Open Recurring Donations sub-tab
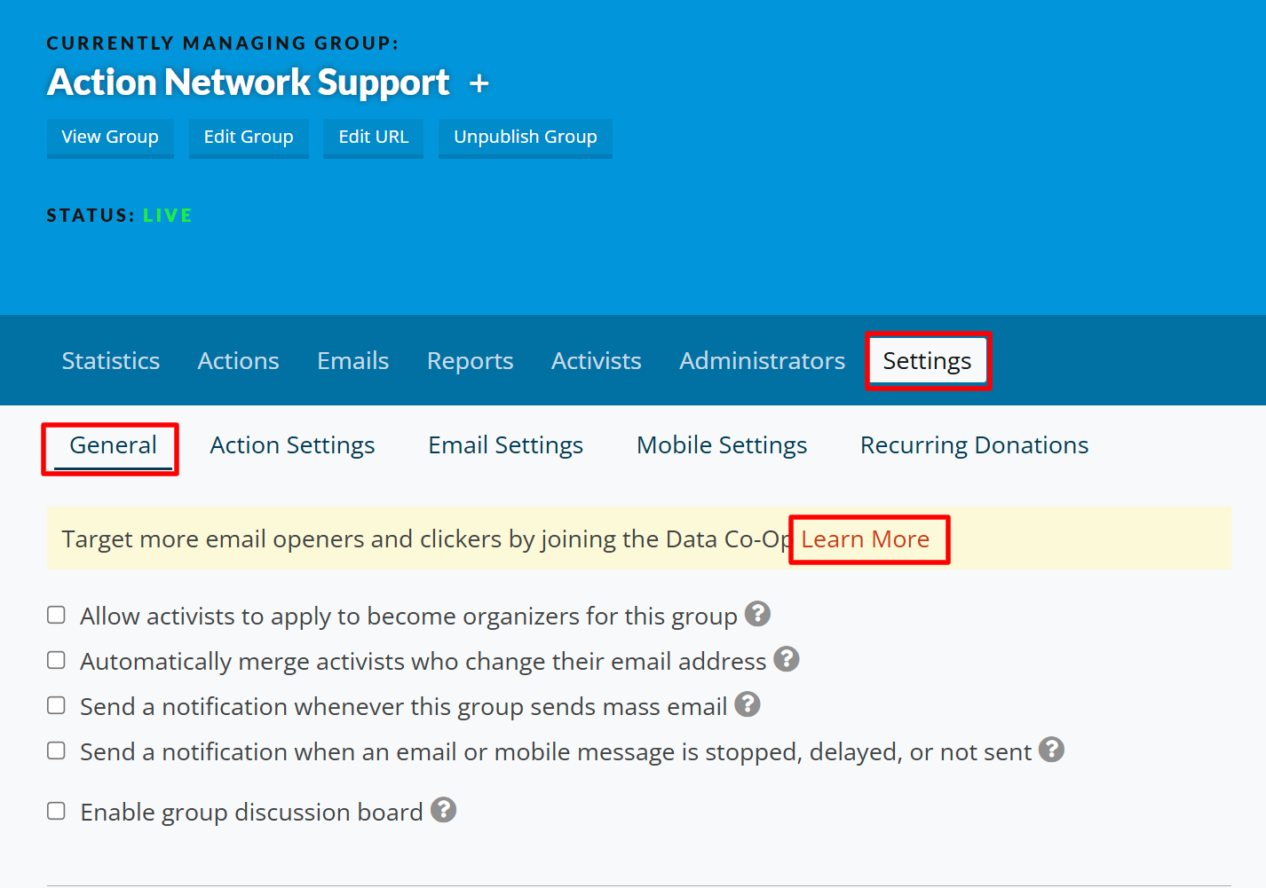This screenshot has height=888, width=1266. (x=975, y=445)
